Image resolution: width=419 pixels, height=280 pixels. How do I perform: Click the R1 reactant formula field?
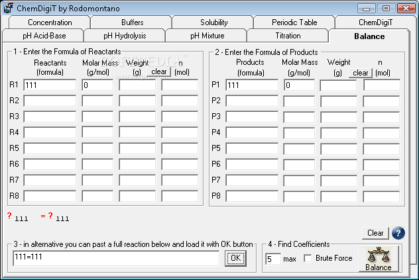tap(50, 85)
